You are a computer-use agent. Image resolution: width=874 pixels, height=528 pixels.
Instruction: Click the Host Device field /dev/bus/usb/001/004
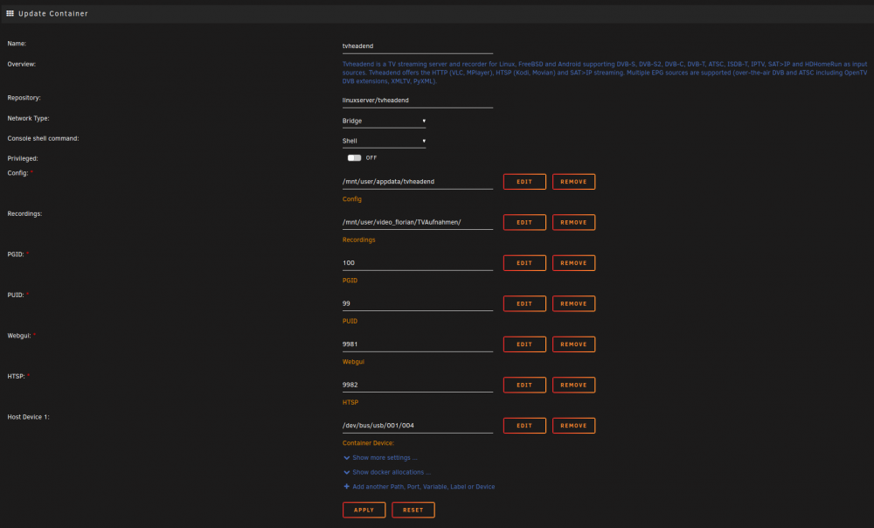tap(418, 426)
